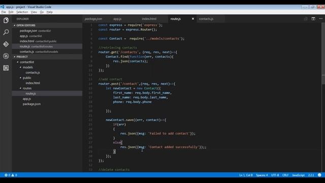
Task: Click the 'Contact added successfully' string
Action: pyautogui.click(x=174, y=147)
